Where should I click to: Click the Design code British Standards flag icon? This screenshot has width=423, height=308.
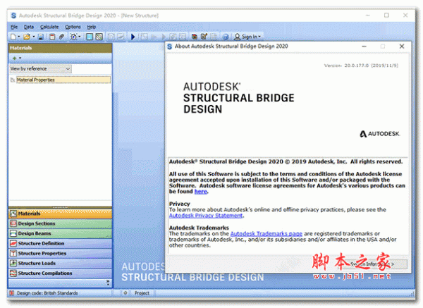11,293
